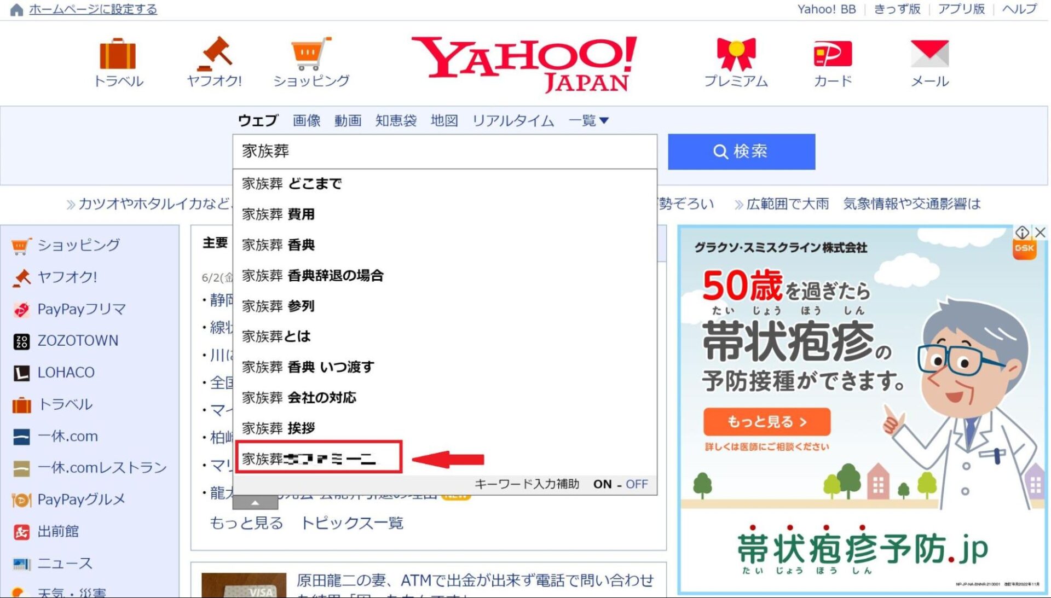Open Yahoo Auctions gavel icon in header
The width and height of the screenshot is (1051, 598).
(215, 54)
